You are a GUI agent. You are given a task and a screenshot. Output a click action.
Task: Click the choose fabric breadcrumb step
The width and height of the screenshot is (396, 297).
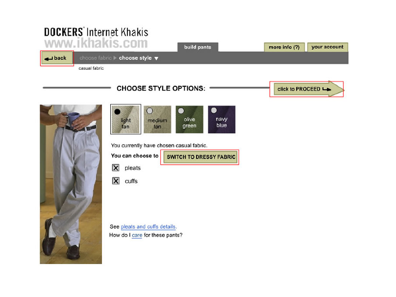click(95, 58)
